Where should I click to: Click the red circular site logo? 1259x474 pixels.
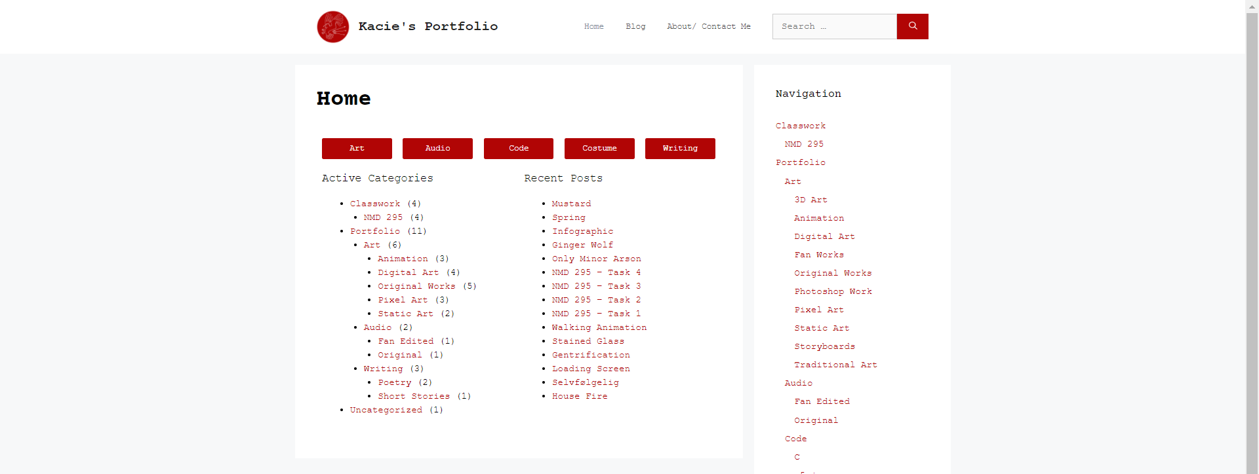333,27
